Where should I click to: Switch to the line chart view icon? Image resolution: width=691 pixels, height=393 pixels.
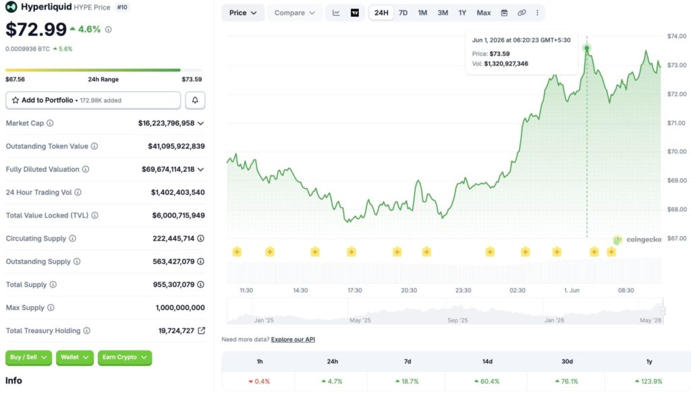click(x=336, y=13)
